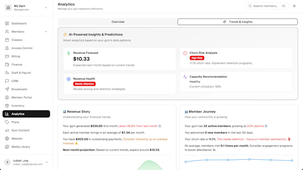Click the AI insights sparkle icon
Image resolution: width=303 pixels, height=170 pixels.
pos(65,34)
